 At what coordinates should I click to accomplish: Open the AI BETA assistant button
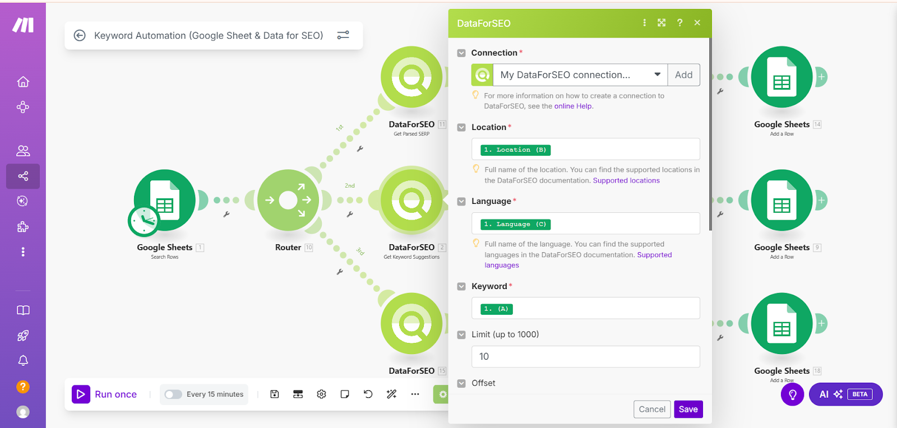pyautogui.click(x=845, y=394)
